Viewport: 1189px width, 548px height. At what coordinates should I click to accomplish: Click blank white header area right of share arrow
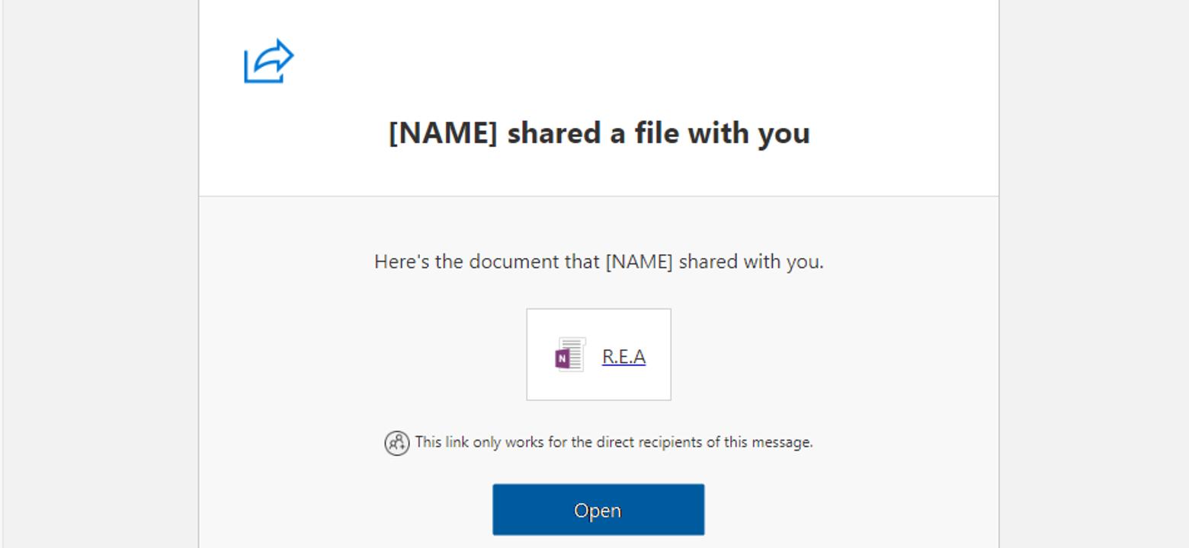[610, 61]
